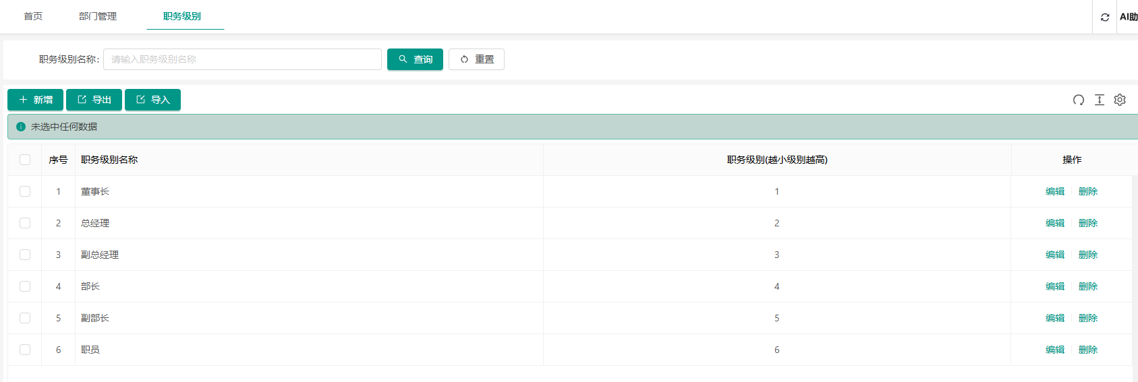Check the box for 董事长 row
The width and height of the screenshot is (1138, 382).
[x=25, y=191]
